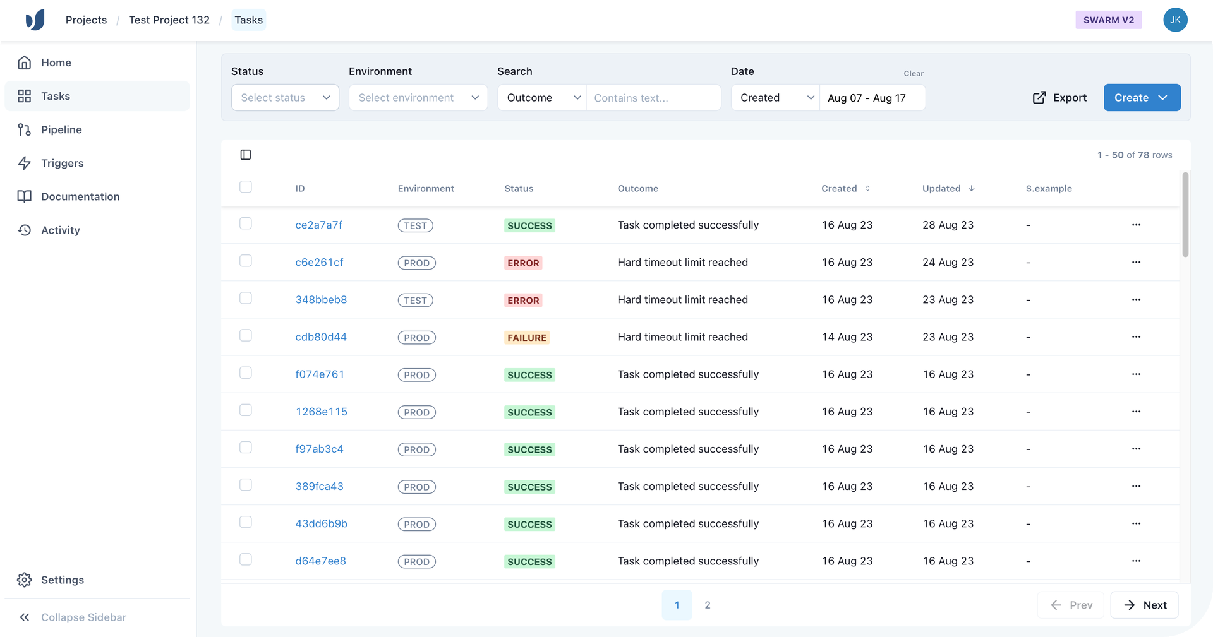Navigate to Projects breadcrumb

pos(86,20)
